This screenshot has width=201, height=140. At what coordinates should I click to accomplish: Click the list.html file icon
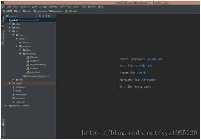28,68
